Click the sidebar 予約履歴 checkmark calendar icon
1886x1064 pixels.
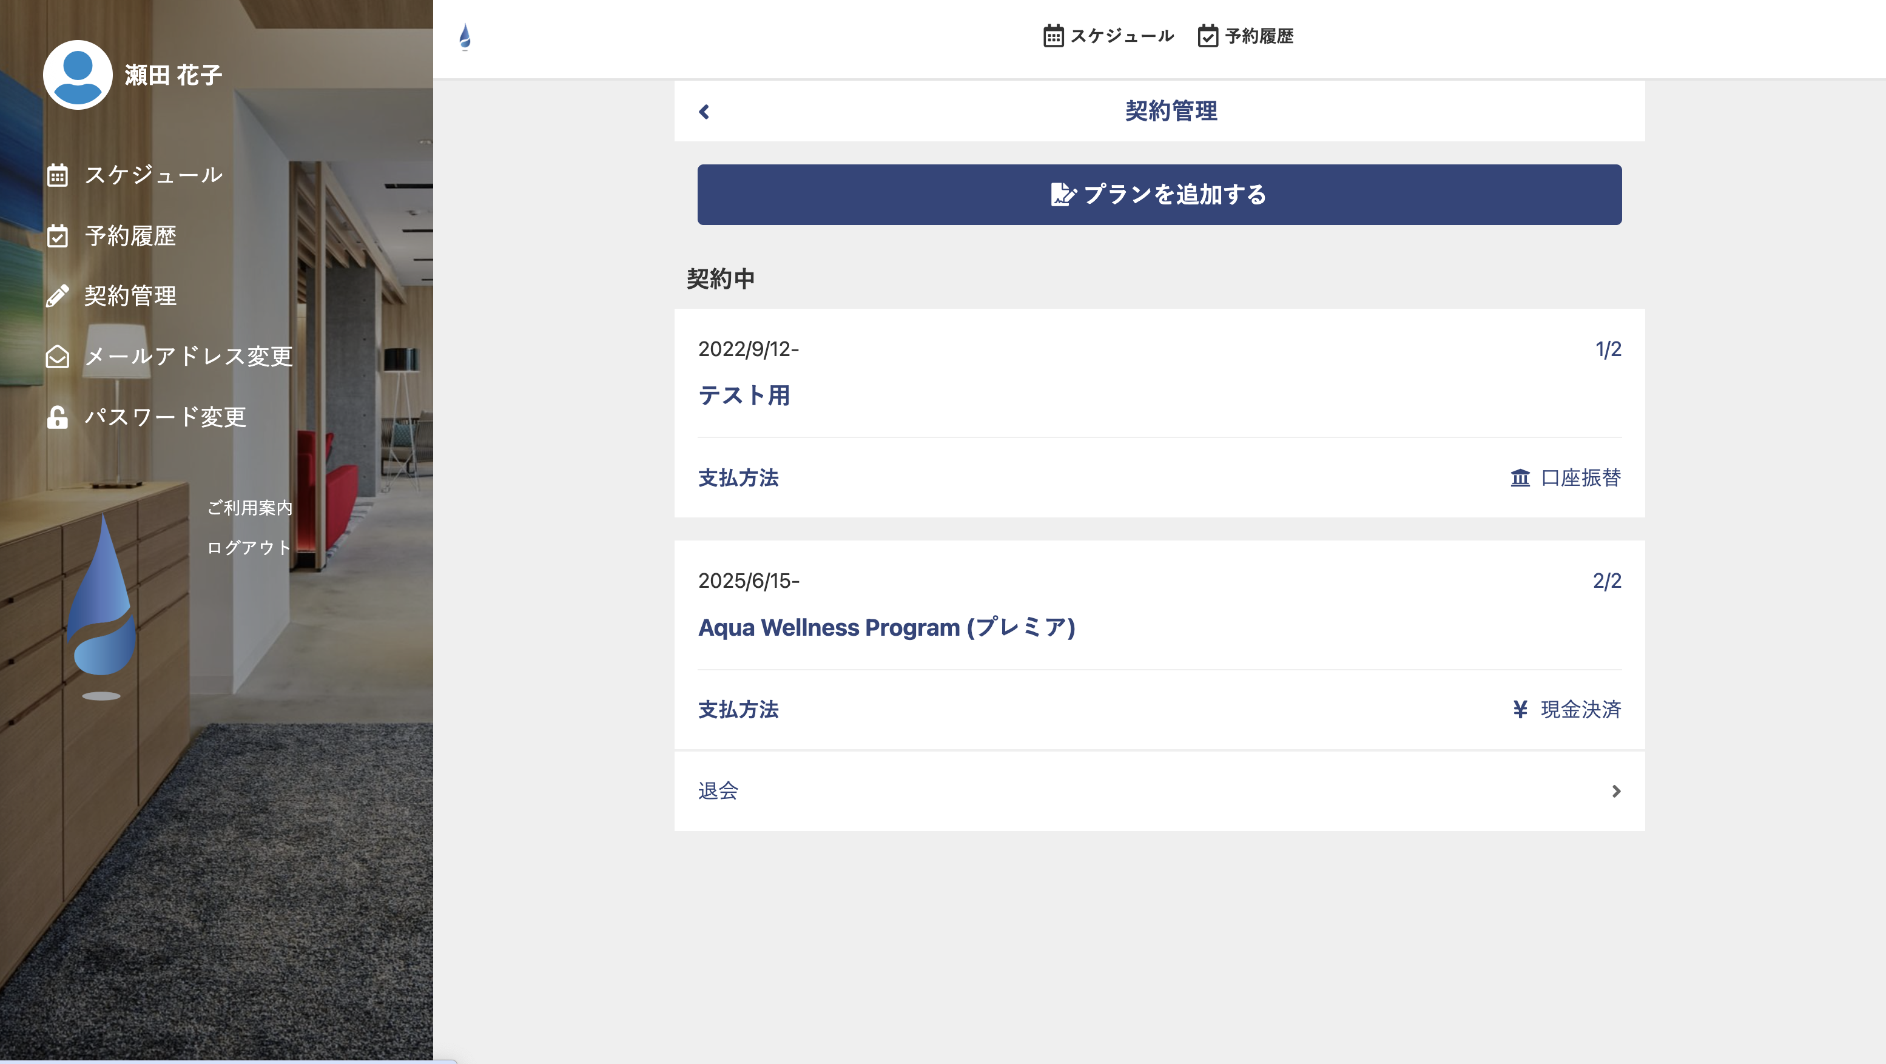[57, 236]
